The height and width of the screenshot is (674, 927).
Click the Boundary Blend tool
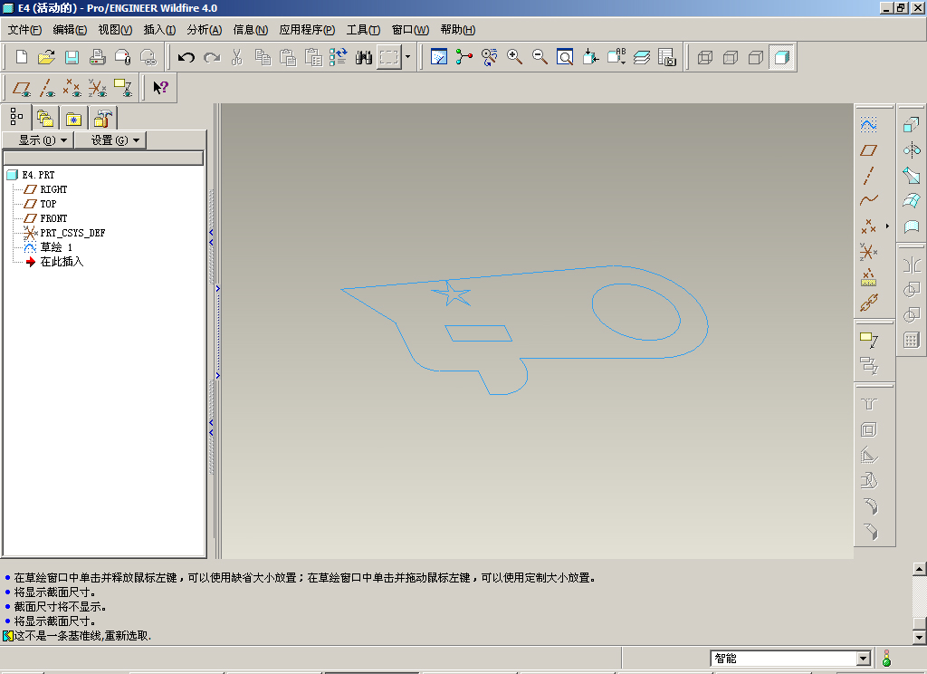tap(912, 200)
